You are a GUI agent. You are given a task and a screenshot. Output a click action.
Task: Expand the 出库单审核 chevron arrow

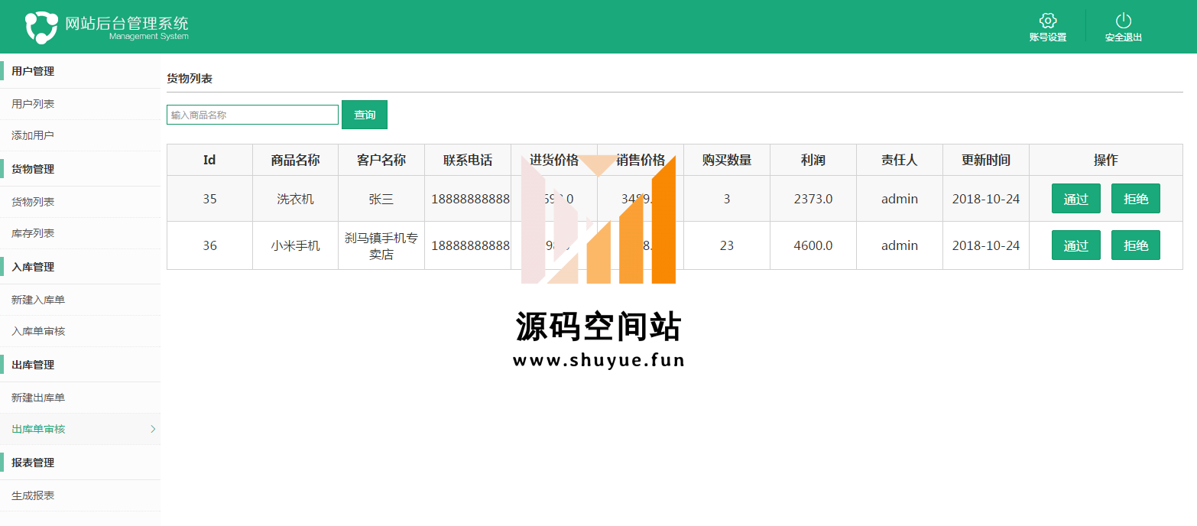click(x=153, y=429)
